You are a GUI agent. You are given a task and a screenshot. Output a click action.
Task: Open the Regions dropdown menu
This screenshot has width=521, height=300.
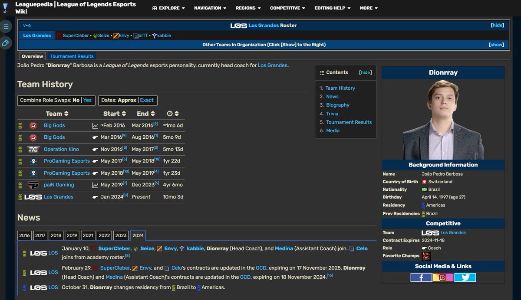click(x=248, y=8)
